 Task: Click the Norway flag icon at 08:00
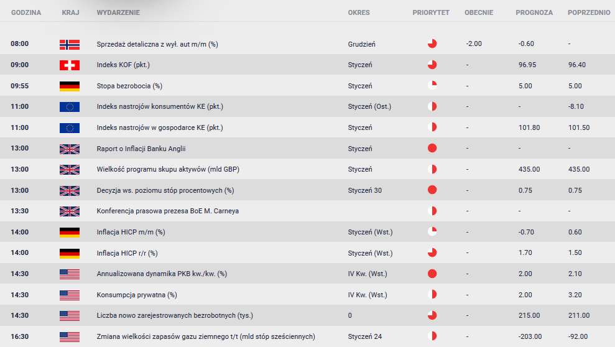[70, 44]
